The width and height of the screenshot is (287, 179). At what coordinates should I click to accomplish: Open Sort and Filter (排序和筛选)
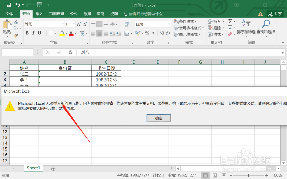[246, 28]
